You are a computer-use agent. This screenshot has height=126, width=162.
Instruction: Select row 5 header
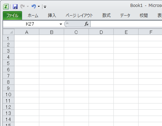pyautogui.click(x=9, y=63)
